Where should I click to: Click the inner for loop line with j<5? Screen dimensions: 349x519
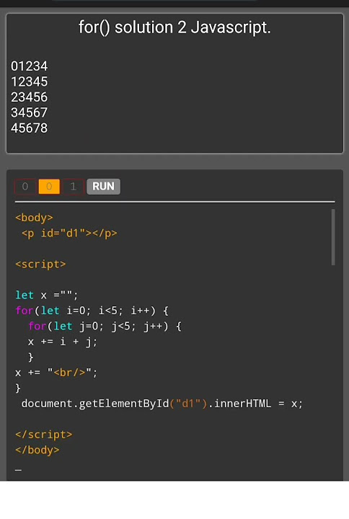tap(105, 326)
